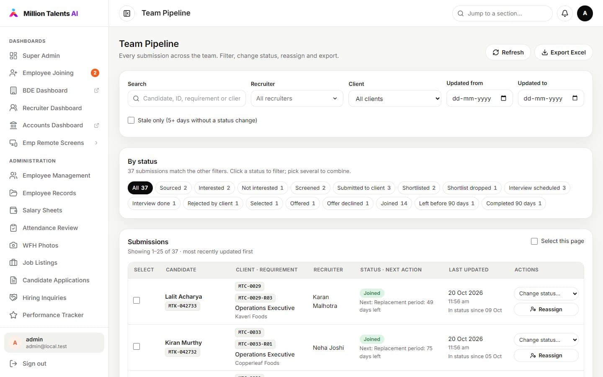Toggle the Sourced 2 status filter
This screenshot has height=377, width=603.
click(x=173, y=188)
